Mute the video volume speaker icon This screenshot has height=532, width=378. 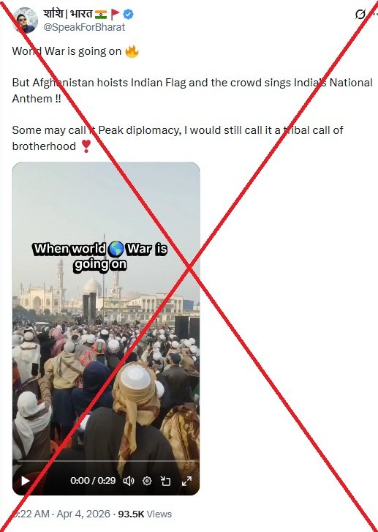click(129, 481)
